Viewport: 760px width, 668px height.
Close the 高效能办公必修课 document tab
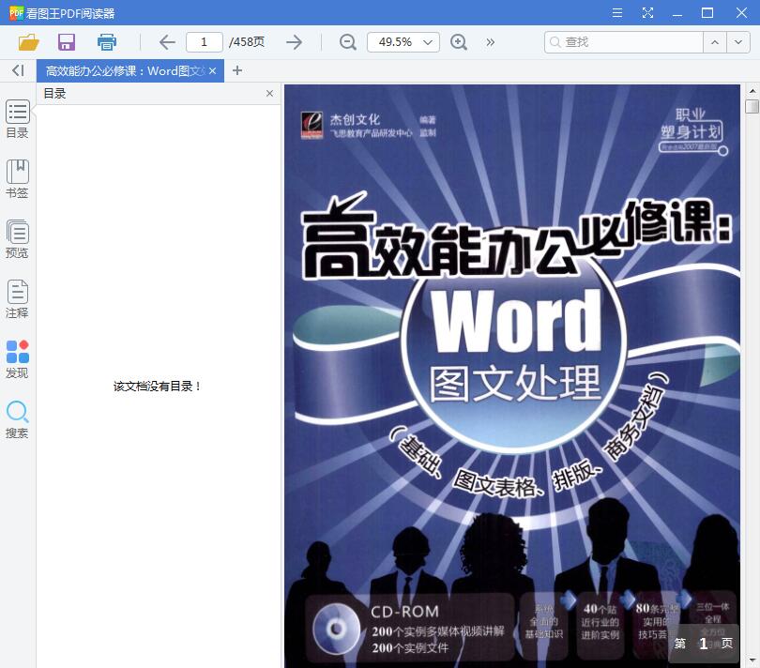tap(212, 70)
